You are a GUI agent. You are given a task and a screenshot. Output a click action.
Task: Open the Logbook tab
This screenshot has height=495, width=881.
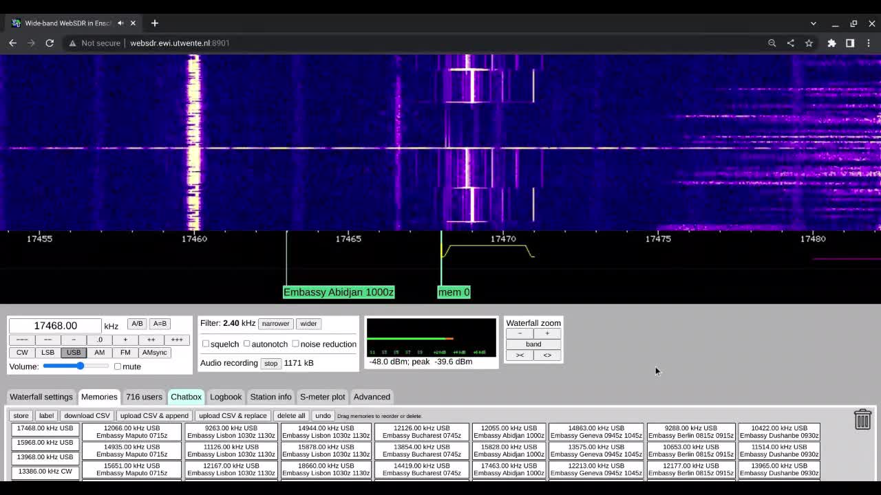[x=226, y=397]
